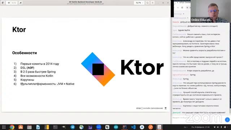Click the search magnifier in the PDF viewer
Image resolution: width=231 pixels, height=130 pixels.
[x=147, y=3]
